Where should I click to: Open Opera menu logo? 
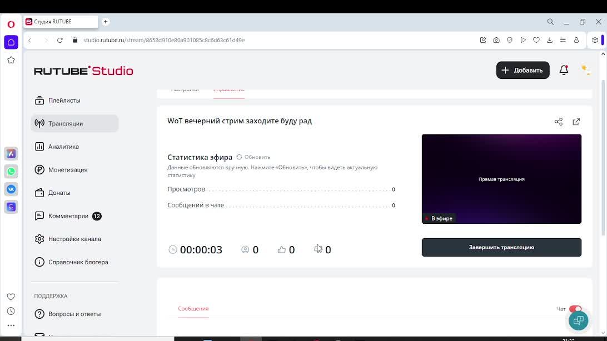[x=11, y=24]
